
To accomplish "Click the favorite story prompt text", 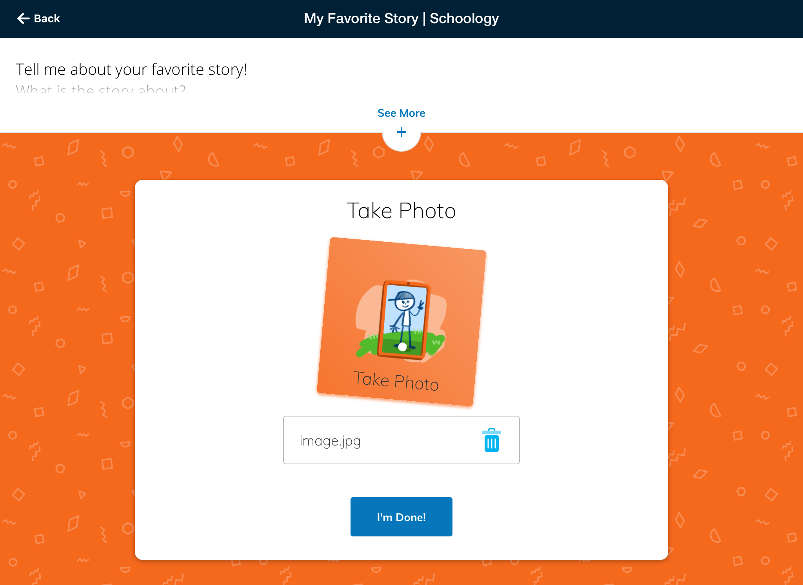I will point(131,69).
